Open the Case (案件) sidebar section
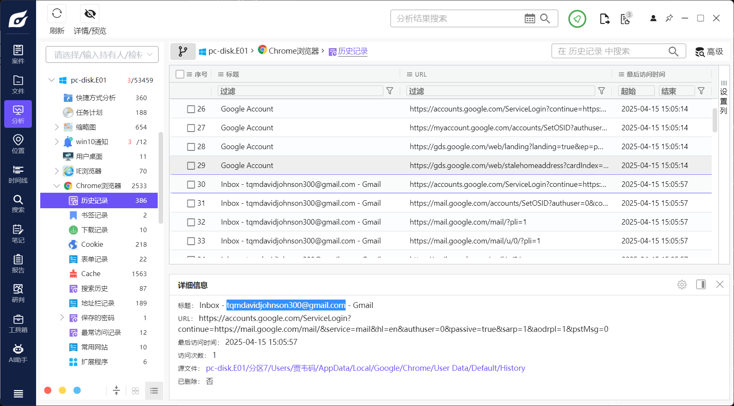Viewport: 734px width, 406px height. 18,54
